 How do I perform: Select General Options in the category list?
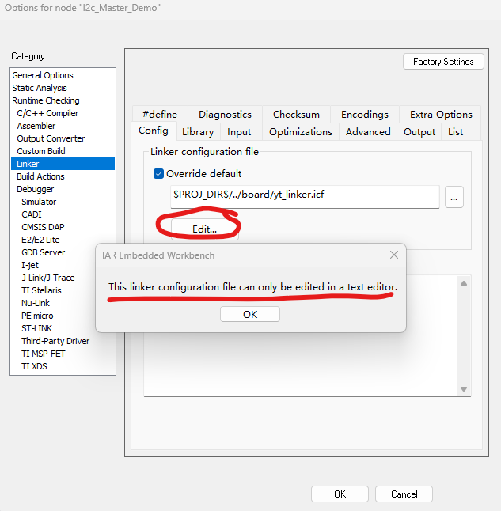(x=43, y=75)
